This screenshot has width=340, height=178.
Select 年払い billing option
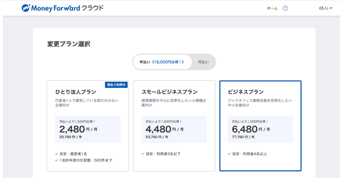(162, 62)
